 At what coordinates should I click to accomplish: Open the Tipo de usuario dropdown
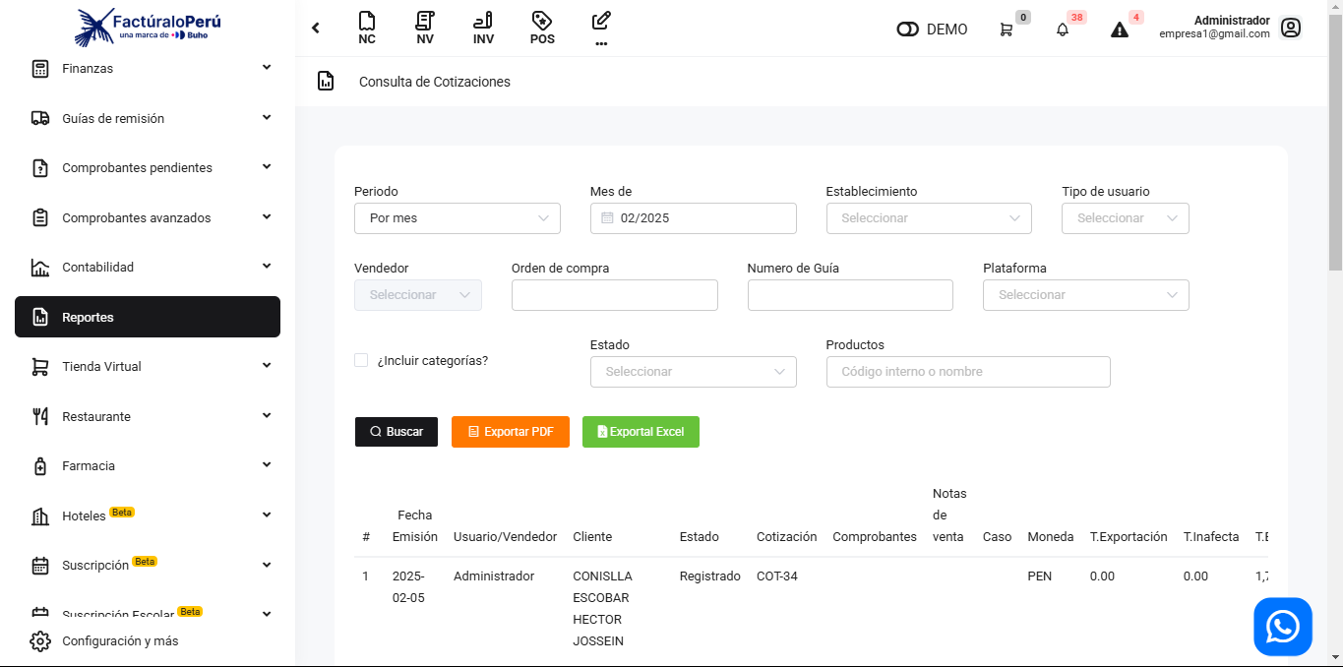pos(1126,218)
